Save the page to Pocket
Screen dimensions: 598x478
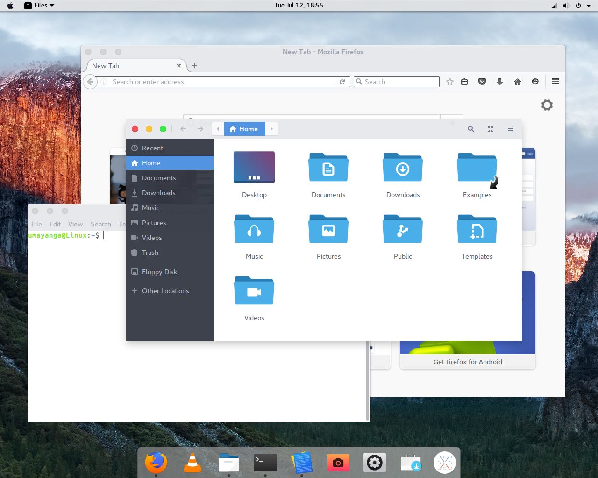[482, 82]
